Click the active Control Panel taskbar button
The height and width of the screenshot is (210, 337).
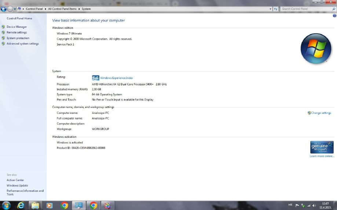click(79, 206)
